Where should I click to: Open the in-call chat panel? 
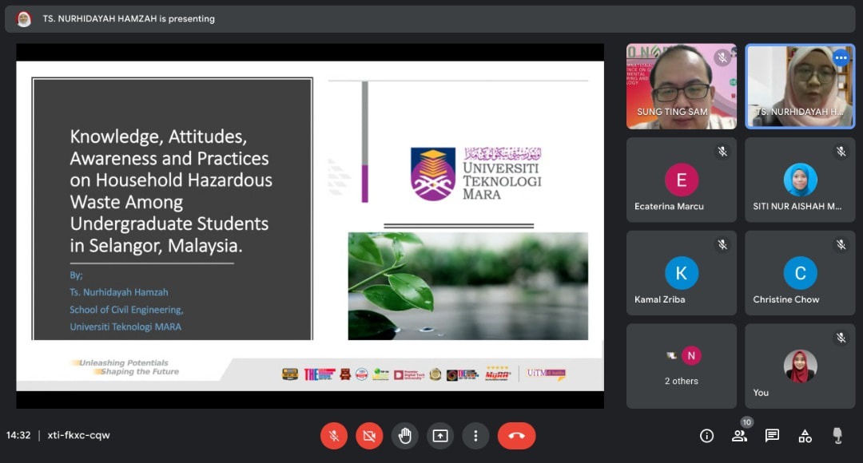(772, 436)
